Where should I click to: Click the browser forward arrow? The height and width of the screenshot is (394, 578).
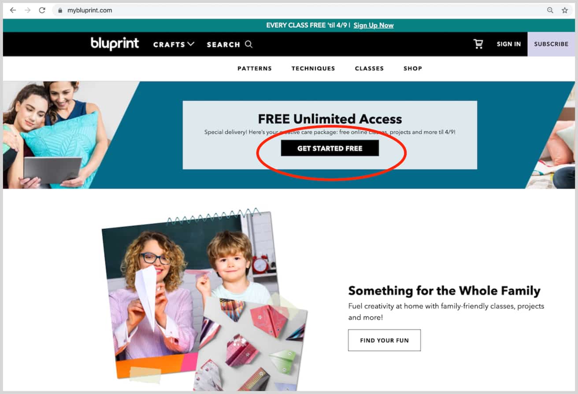tap(27, 10)
